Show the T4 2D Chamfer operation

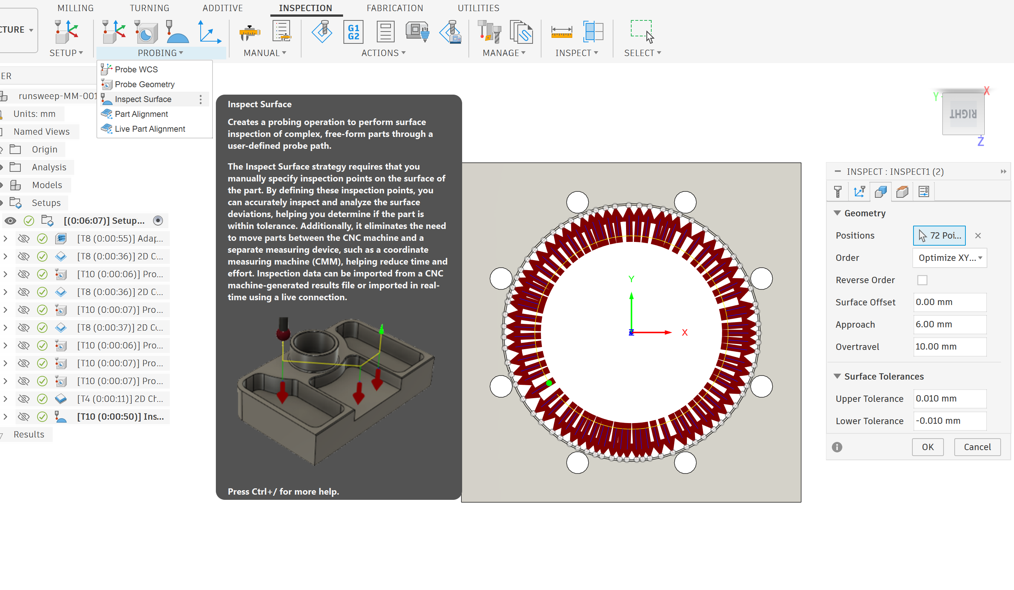click(24, 399)
